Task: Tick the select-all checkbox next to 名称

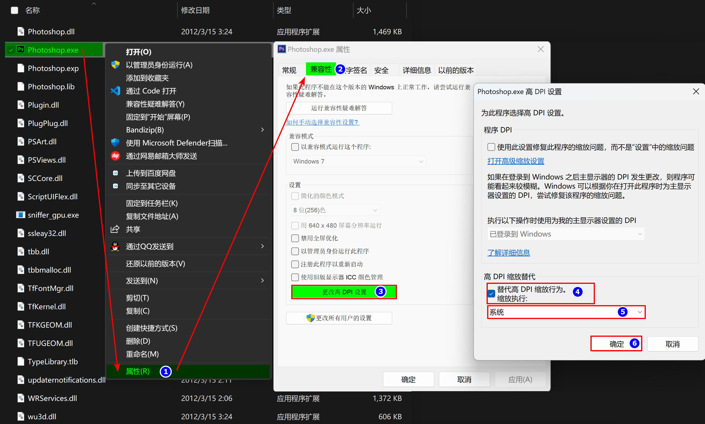Action: [15, 10]
